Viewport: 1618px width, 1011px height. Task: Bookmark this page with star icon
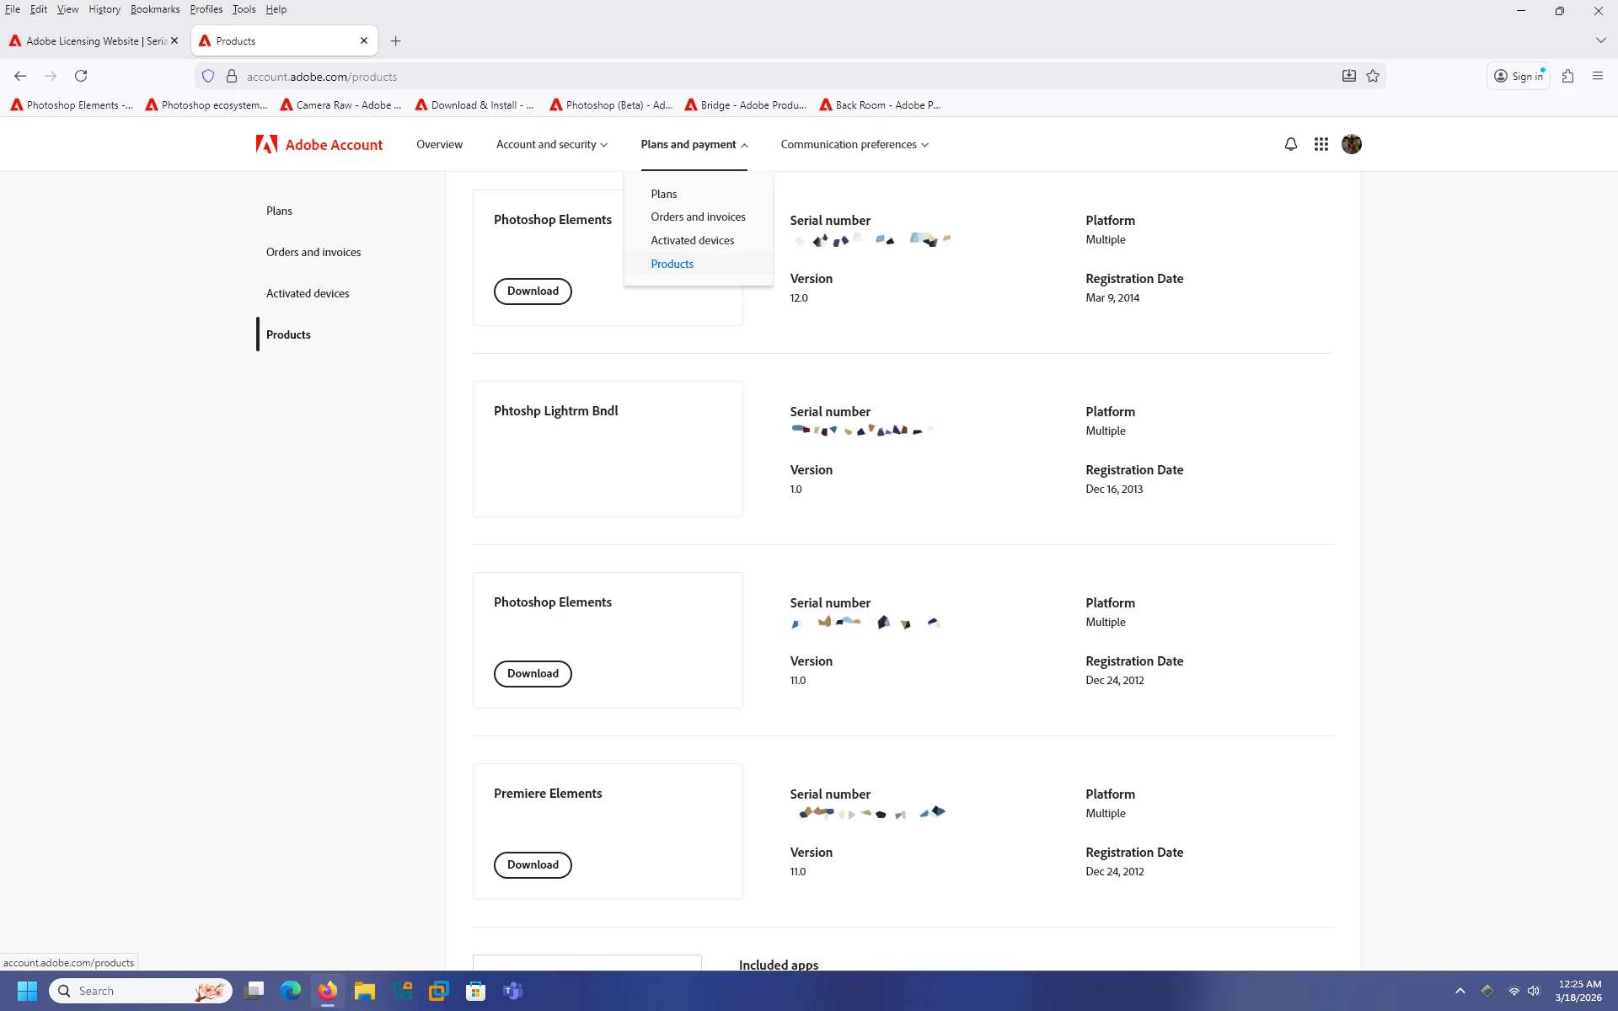click(x=1373, y=76)
